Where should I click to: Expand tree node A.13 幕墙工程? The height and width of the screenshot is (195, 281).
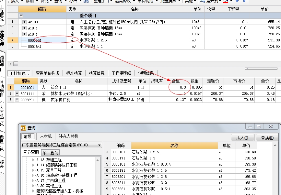click(x=33, y=160)
